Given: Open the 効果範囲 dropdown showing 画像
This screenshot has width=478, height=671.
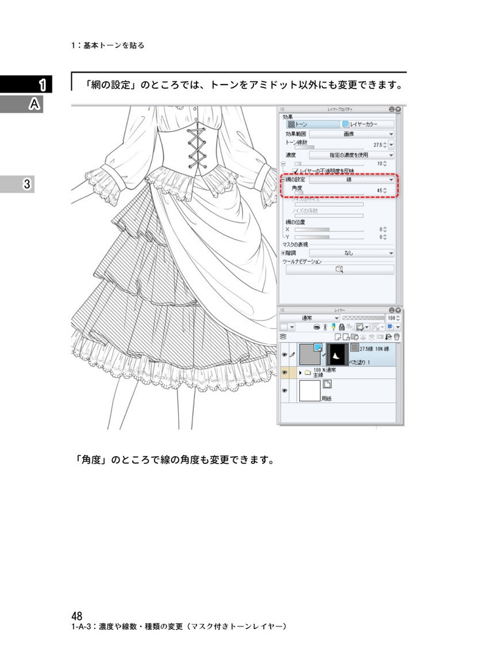Looking at the screenshot, I should [x=352, y=134].
